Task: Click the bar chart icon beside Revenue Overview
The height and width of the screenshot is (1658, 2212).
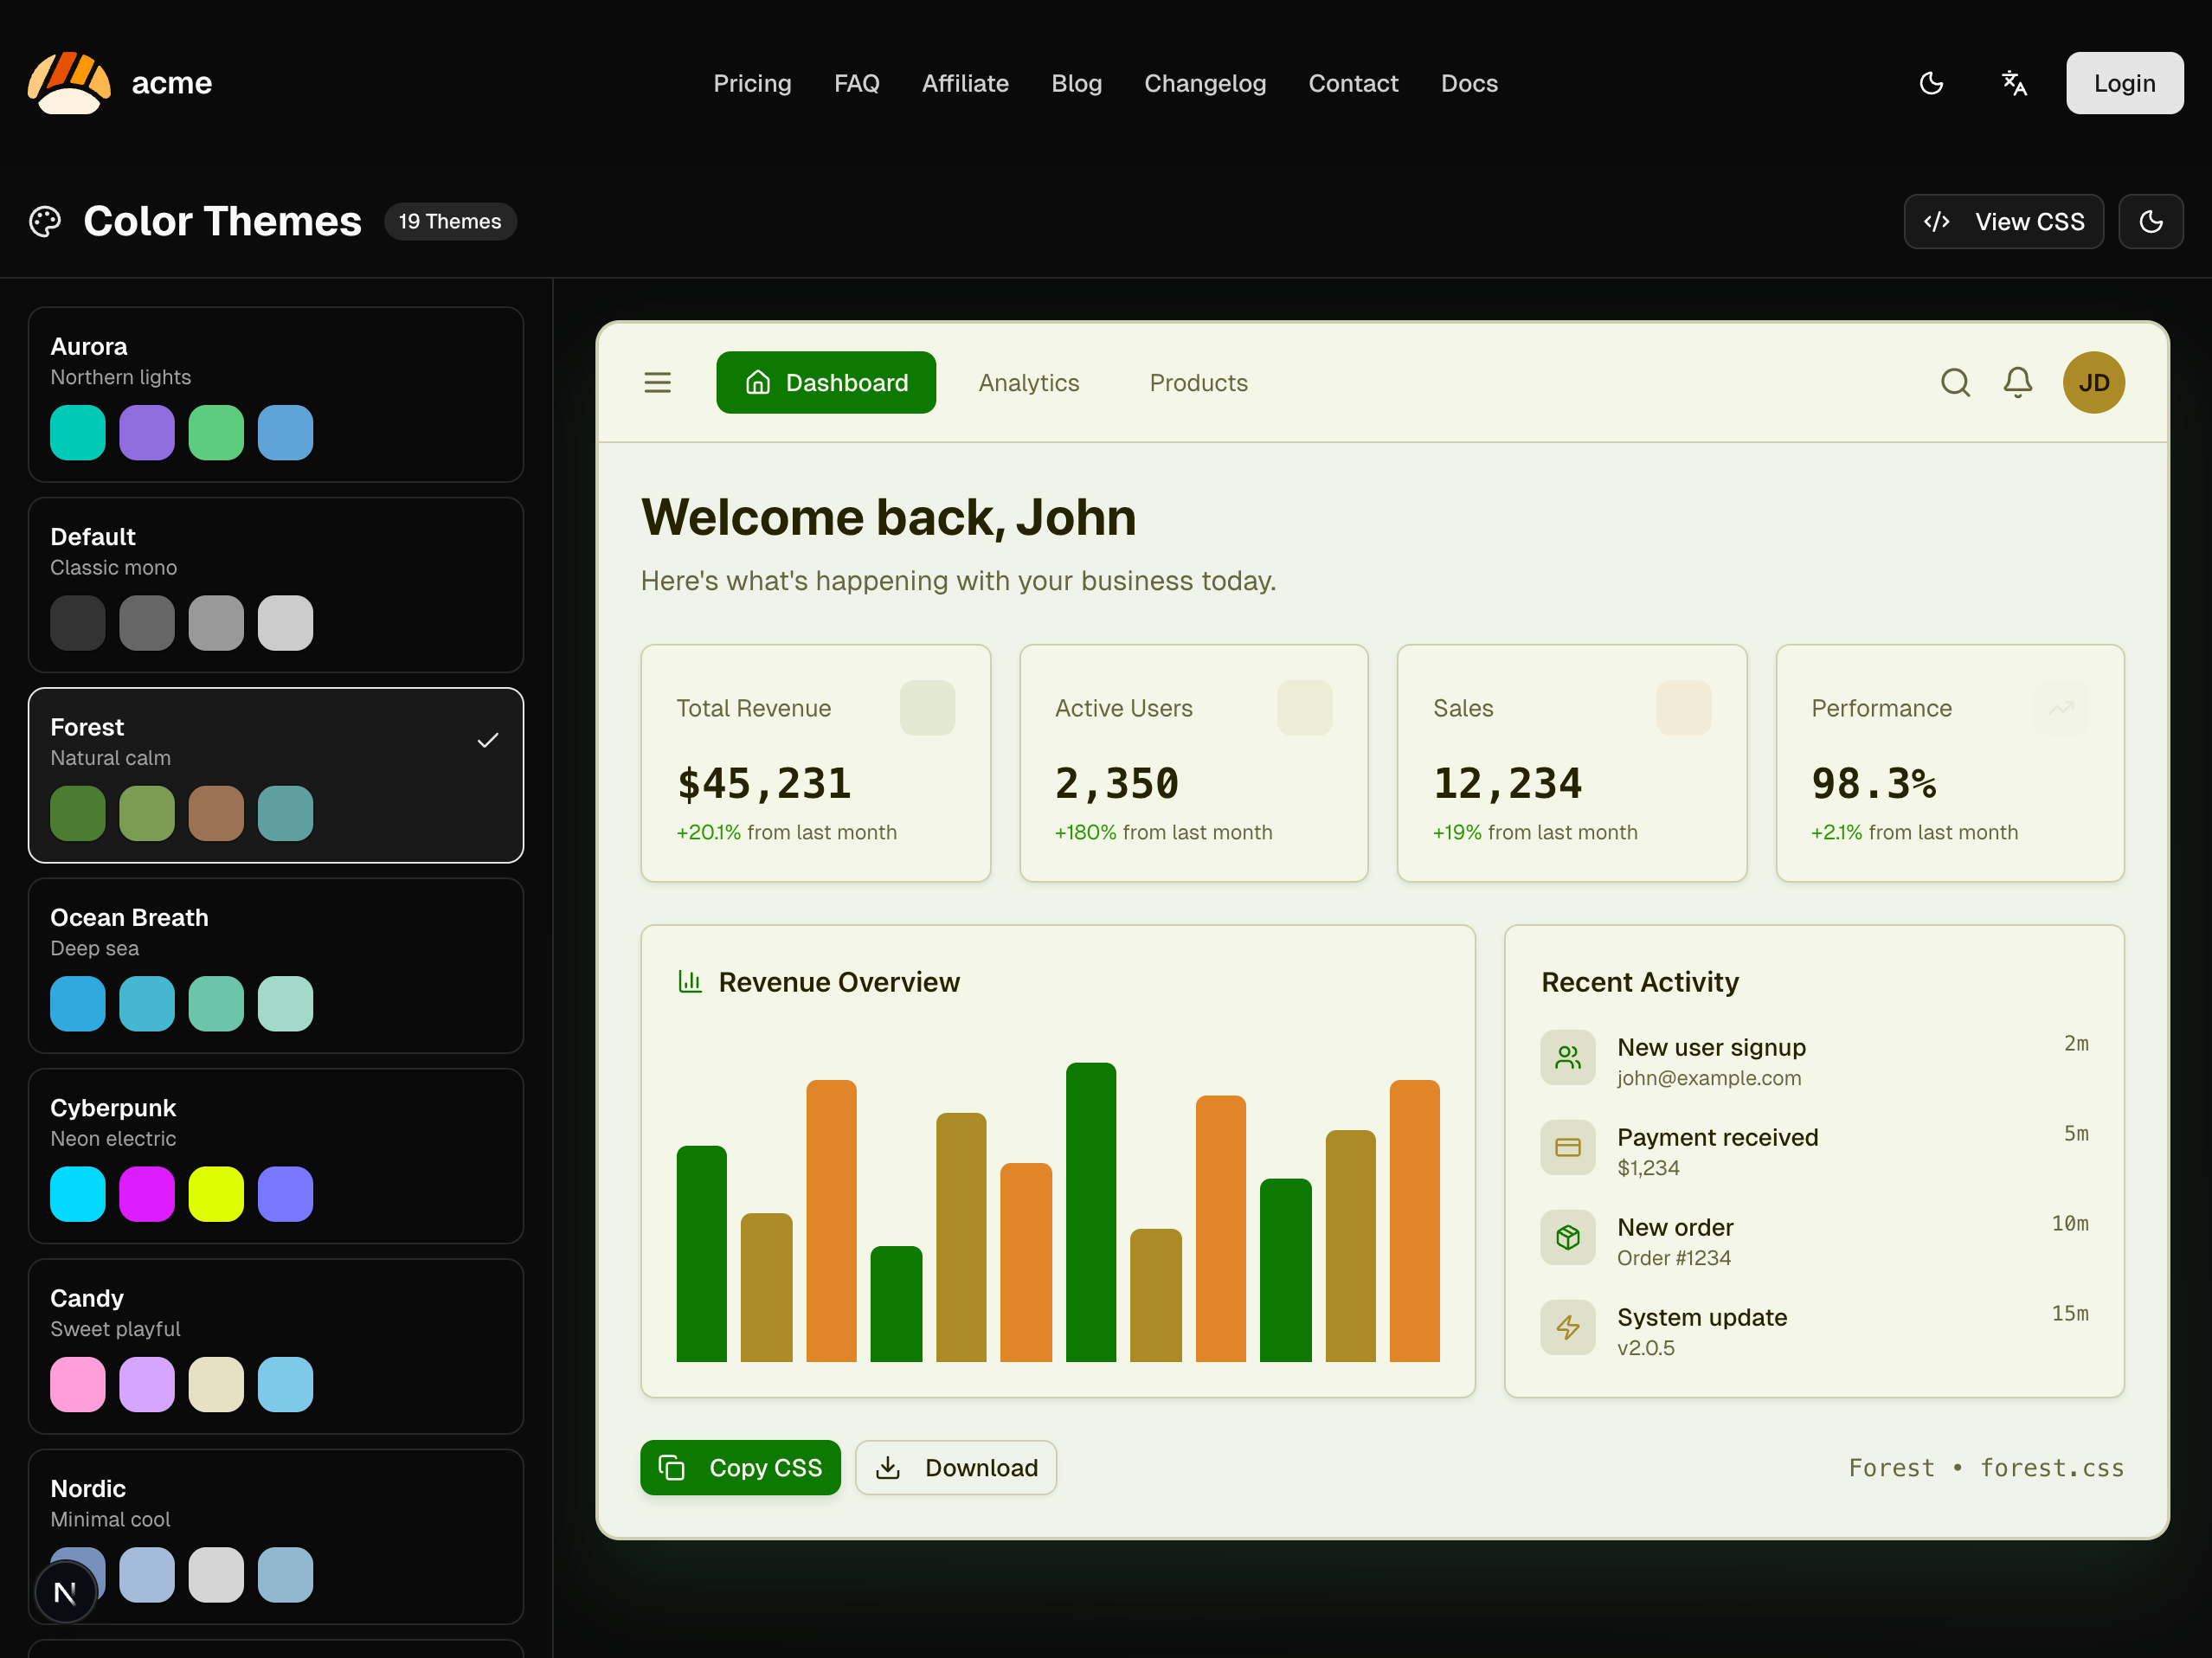Action: 689,981
